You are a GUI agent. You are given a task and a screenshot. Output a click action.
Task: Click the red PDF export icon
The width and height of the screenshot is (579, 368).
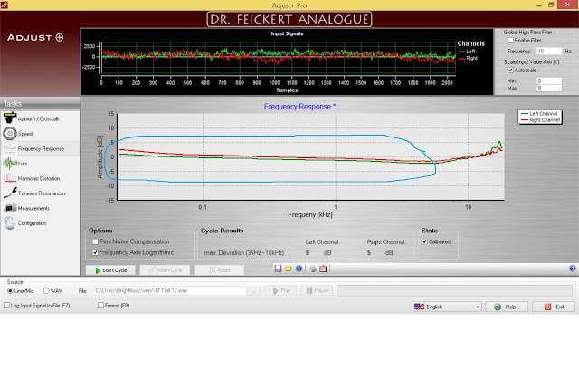tap(323, 269)
